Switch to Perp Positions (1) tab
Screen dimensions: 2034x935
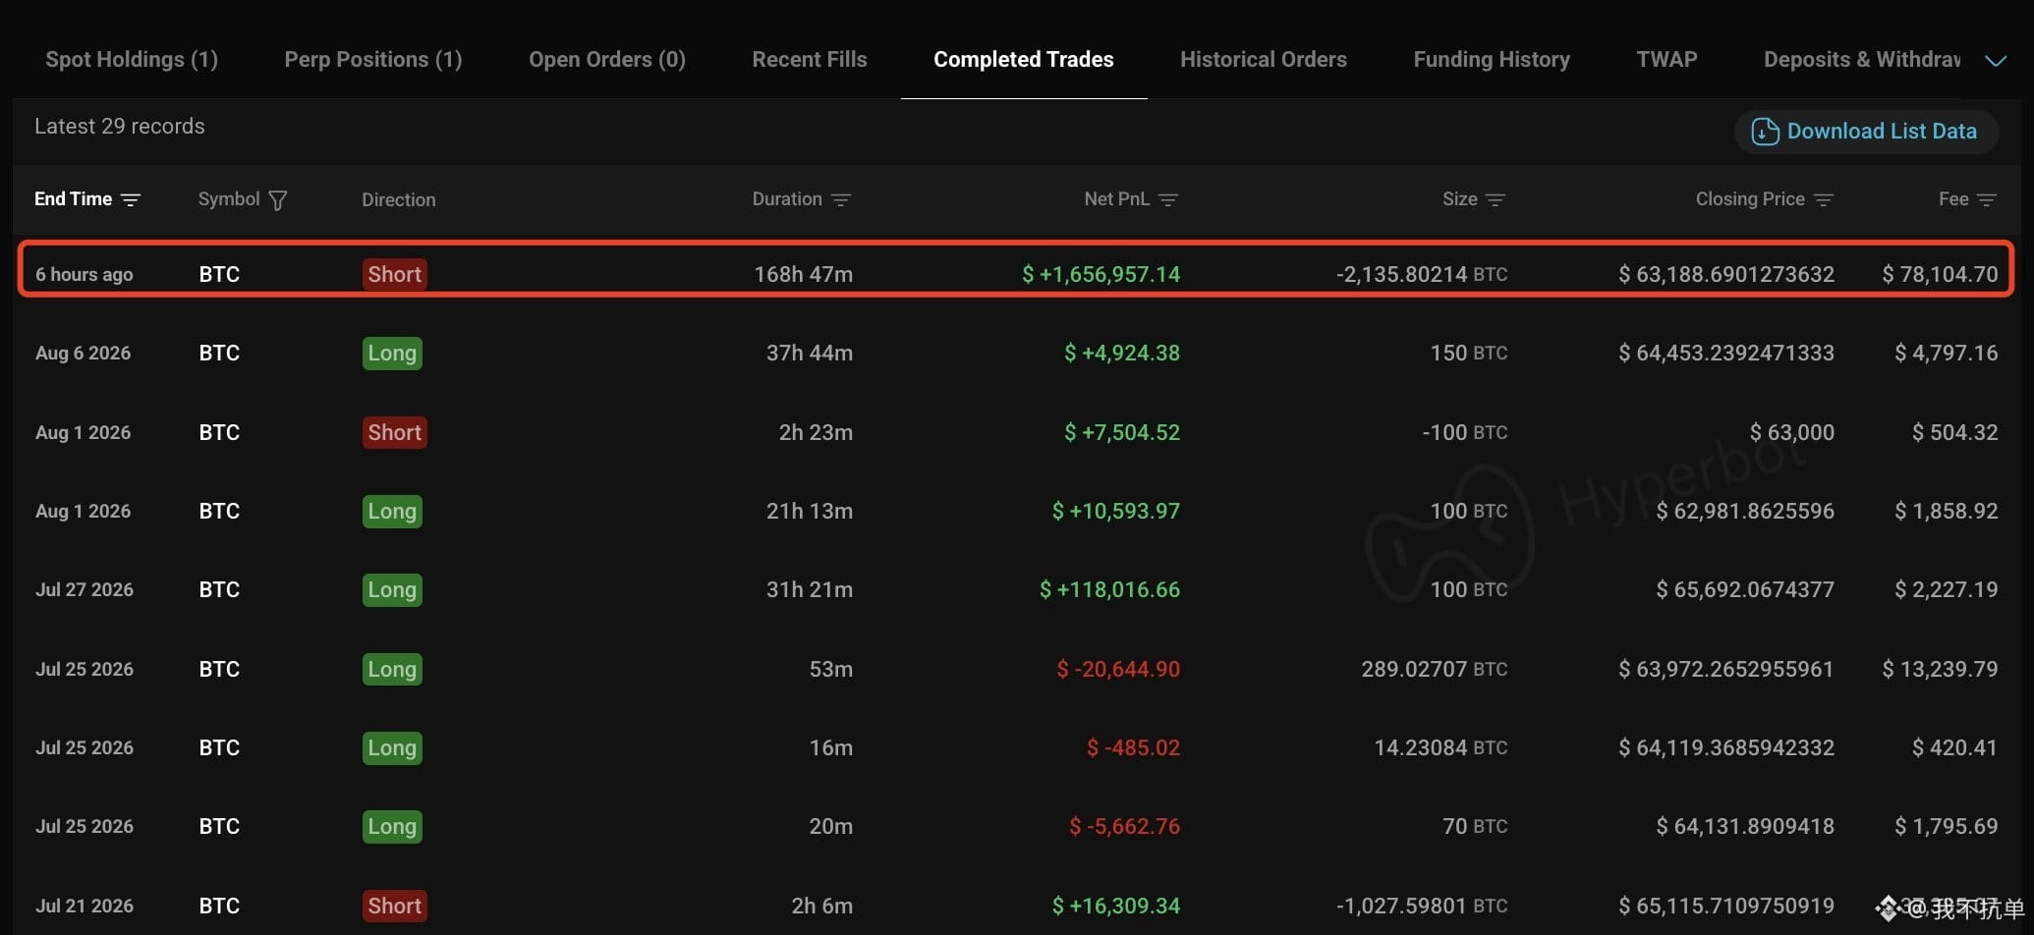point(373,60)
